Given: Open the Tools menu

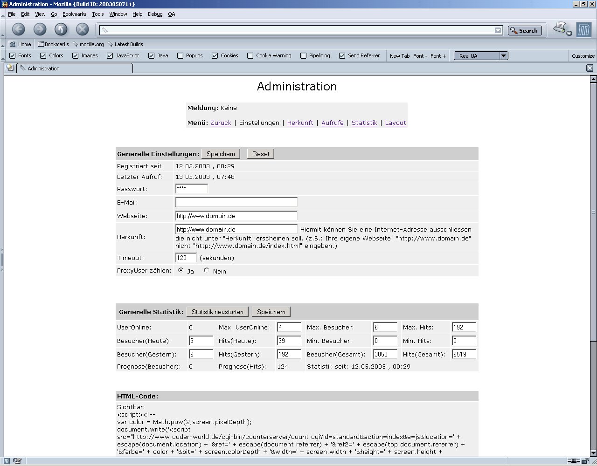Looking at the screenshot, I should tap(98, 14).
